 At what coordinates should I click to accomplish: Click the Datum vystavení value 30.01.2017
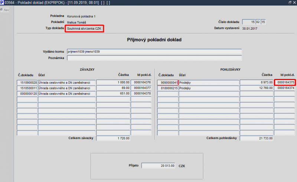coord(249,29)
